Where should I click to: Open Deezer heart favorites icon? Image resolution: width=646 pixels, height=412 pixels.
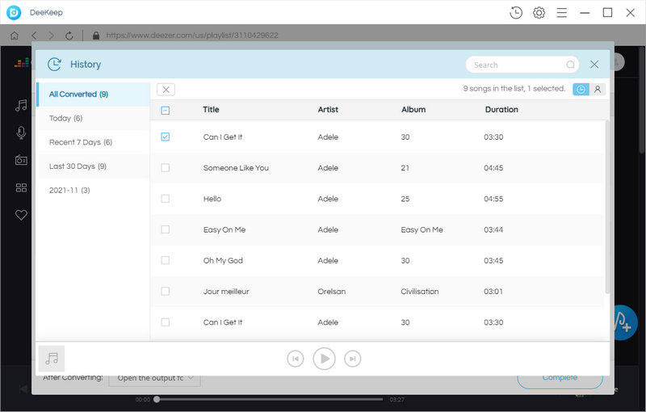pyautogui.click(x=21, y=215)
